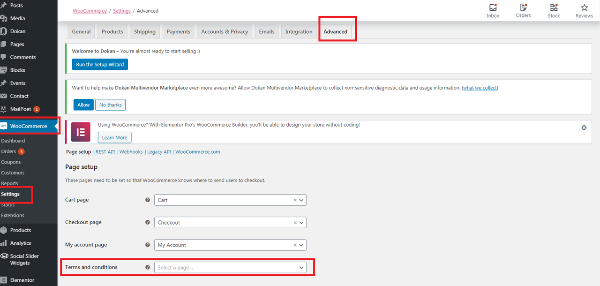600x286 pixels.
Task: Open WooCommerce Reports submenu
Action: [9, 183]
